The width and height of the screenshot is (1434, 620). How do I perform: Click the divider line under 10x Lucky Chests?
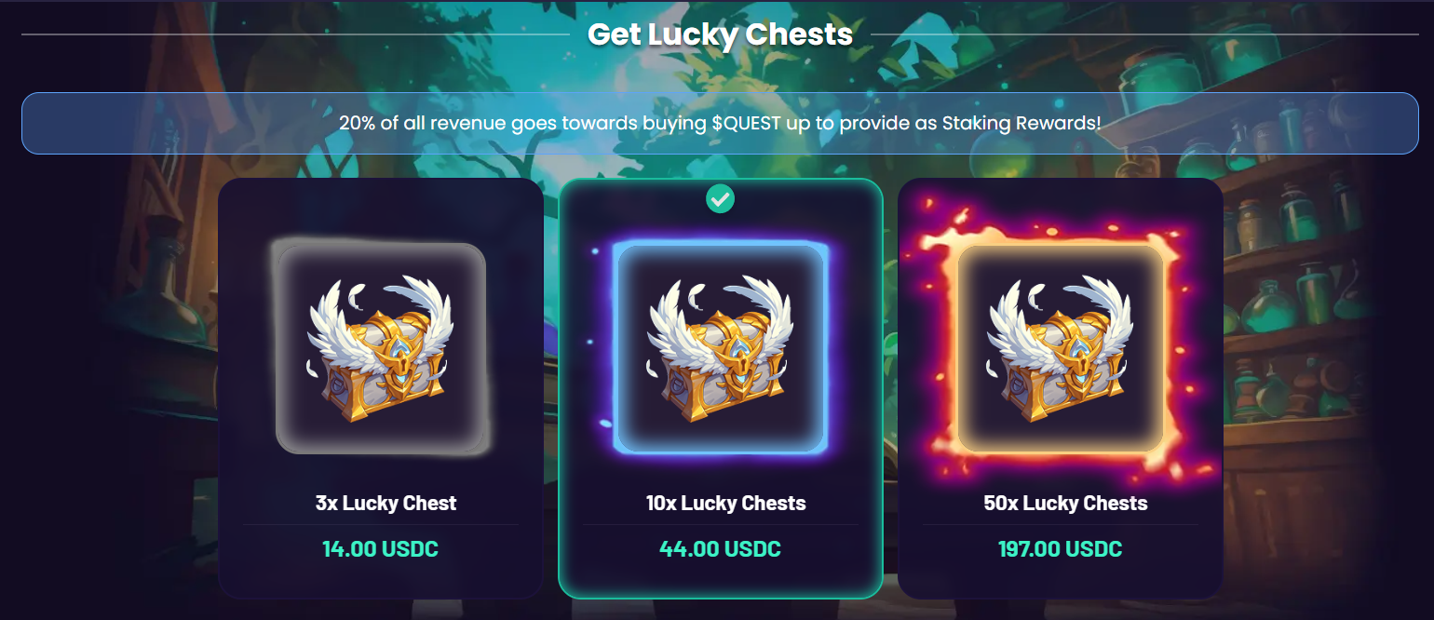(x=720, y=525)
